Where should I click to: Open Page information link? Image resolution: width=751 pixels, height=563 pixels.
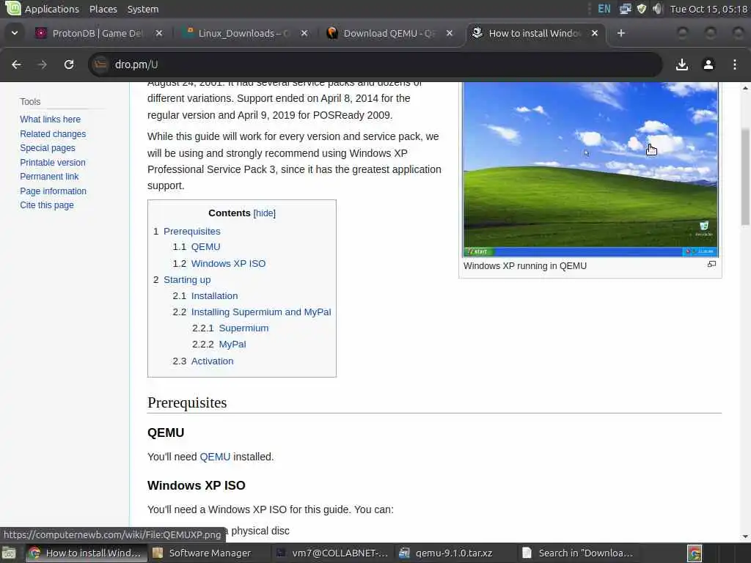(x=53, y=191)
